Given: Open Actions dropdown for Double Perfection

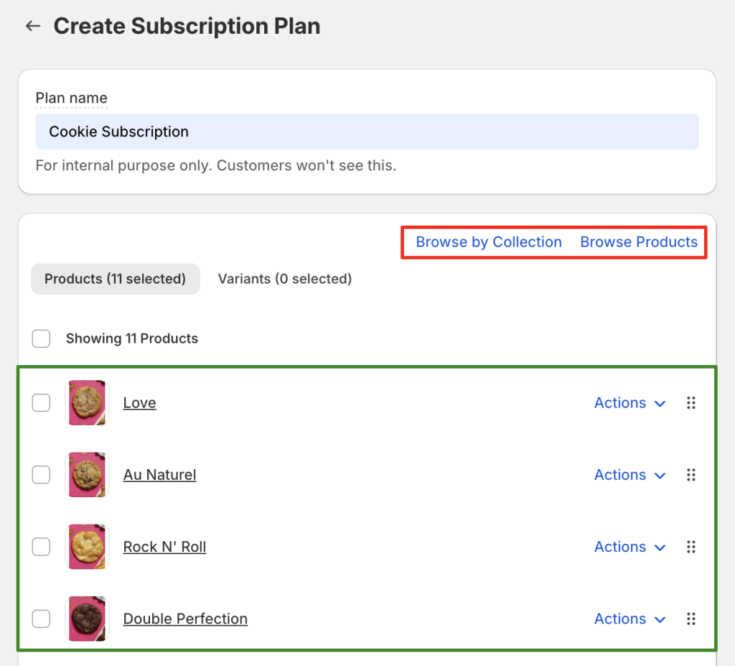Looking at the screenshot, I should tap(629, 619).
